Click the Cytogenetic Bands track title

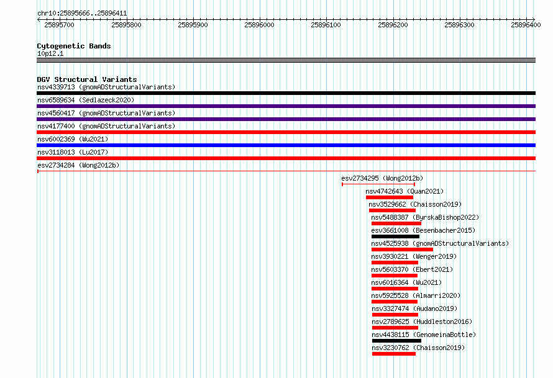[74, 46]
